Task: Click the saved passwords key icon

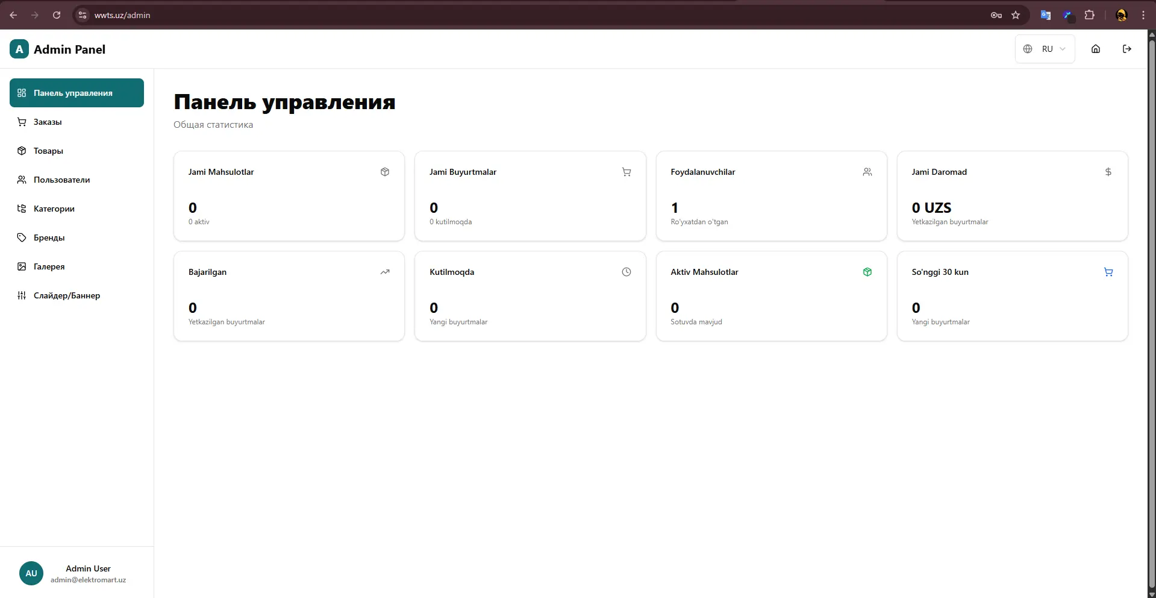Action: click(x=996, y=15)
